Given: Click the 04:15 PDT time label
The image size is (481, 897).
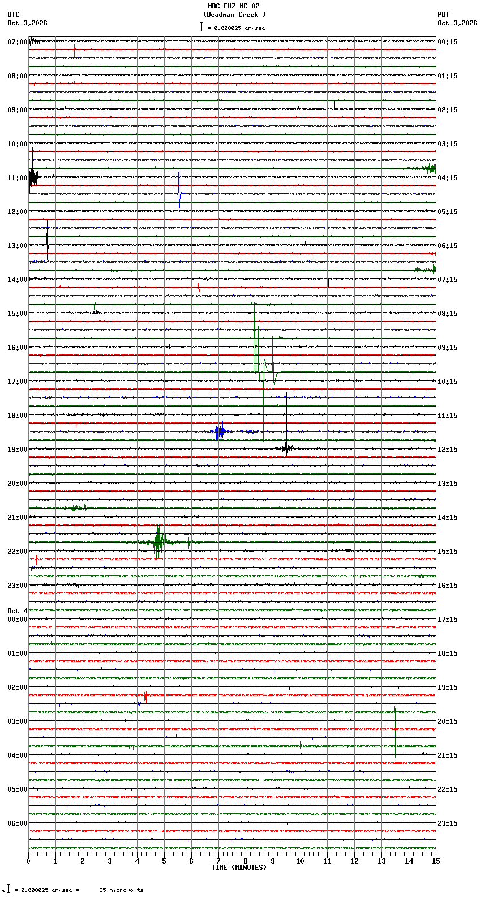Looking at the screenshot, I should pyautogui.click(x=448, y=178).
